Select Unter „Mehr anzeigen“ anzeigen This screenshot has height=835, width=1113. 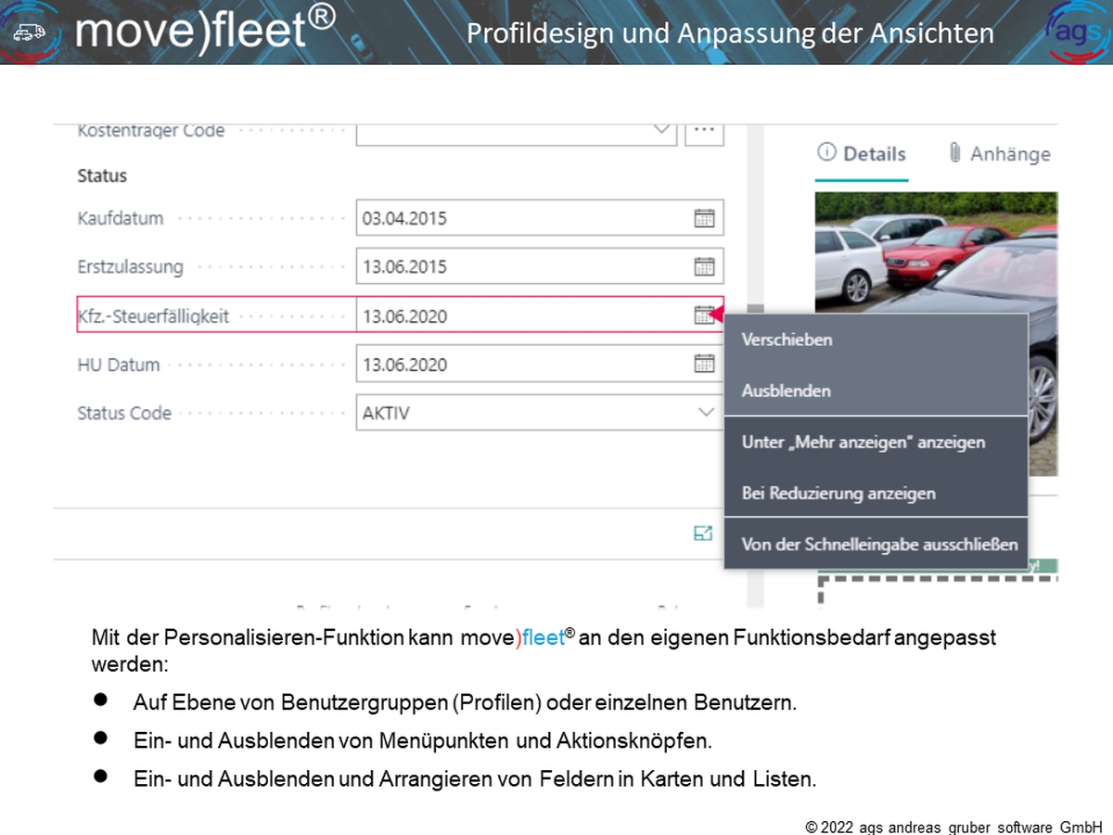pos(876,443)
